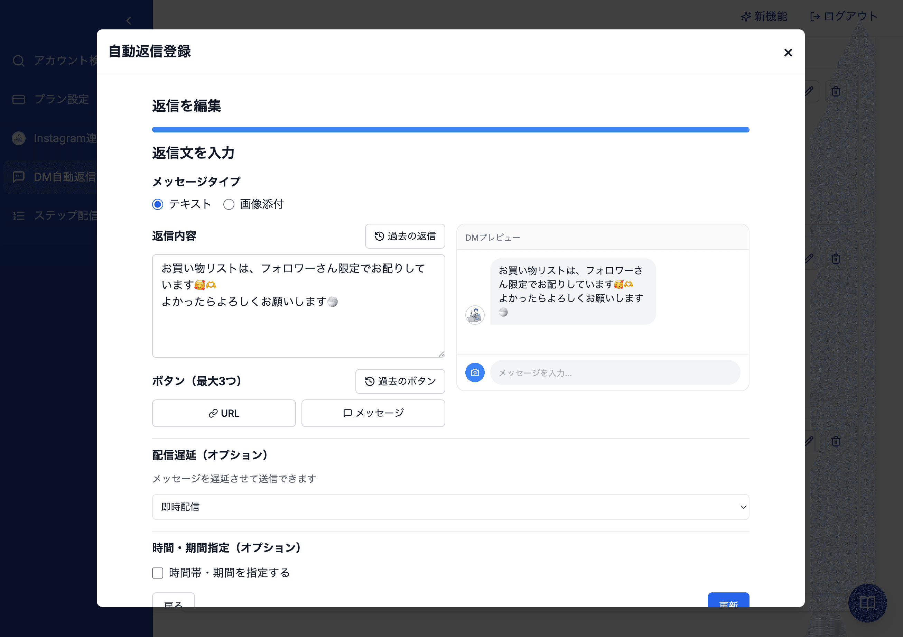
Task: Click the 戻る button
Action: [174, 600]
